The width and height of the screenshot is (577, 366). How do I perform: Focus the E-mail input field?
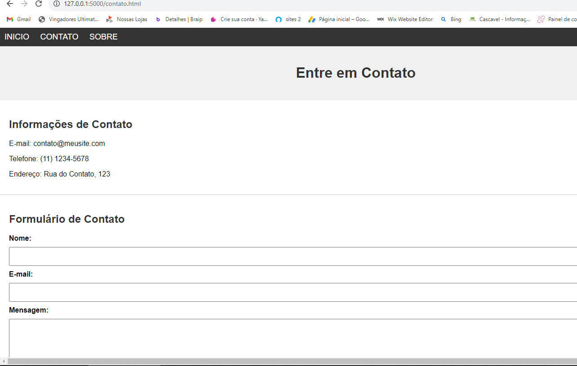293,292
